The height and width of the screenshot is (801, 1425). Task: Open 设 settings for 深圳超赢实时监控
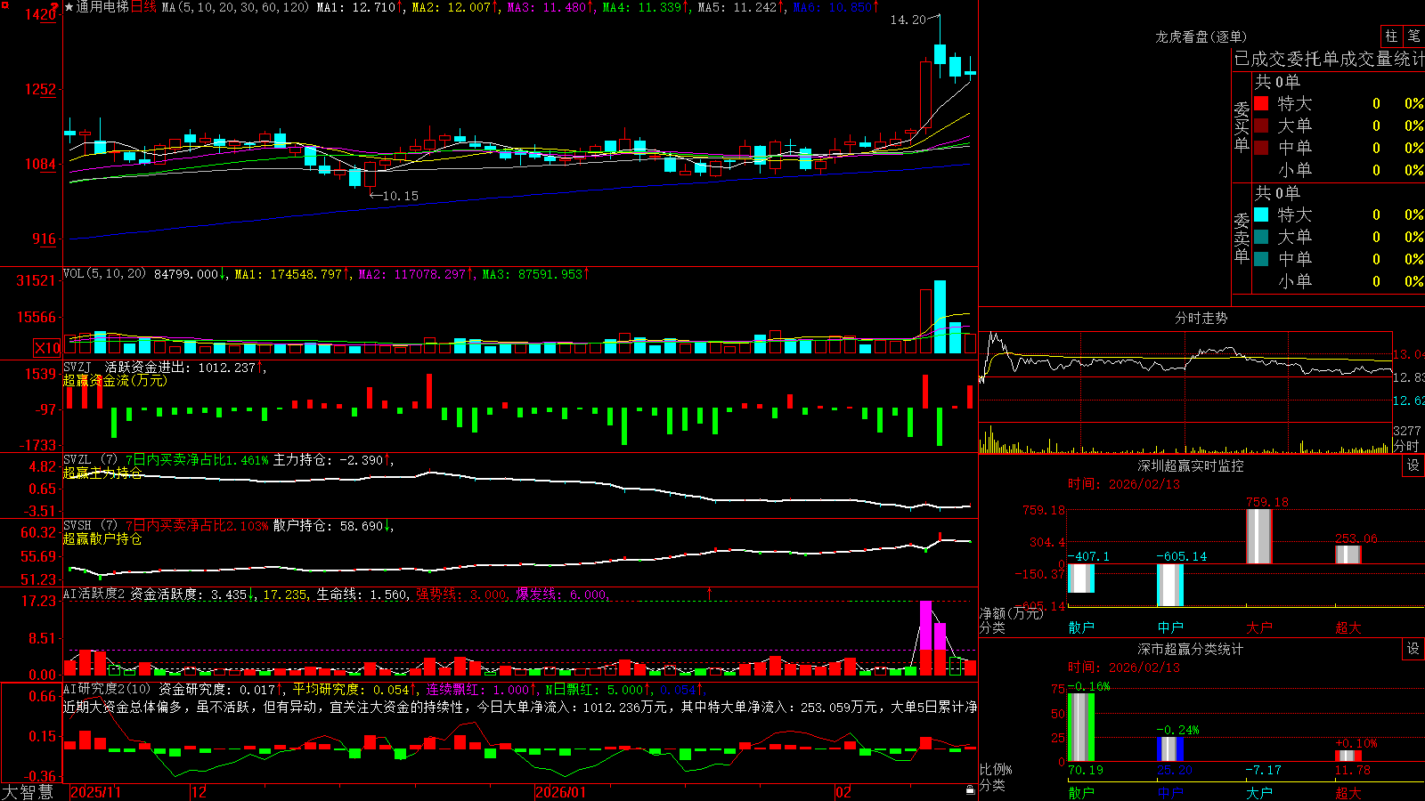click(1413, 465)
